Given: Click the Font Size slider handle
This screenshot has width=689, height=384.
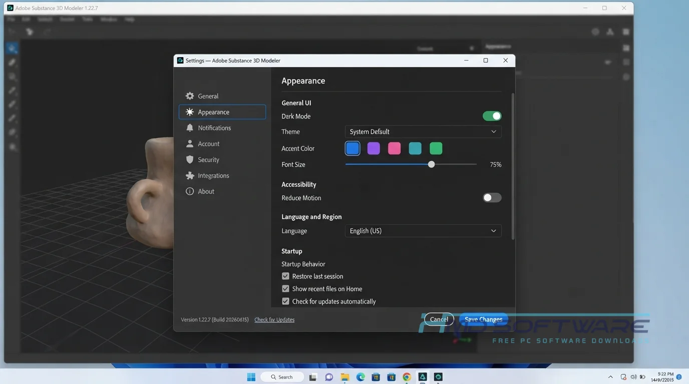Looking at the screenshot, I should tap(431, 164).
